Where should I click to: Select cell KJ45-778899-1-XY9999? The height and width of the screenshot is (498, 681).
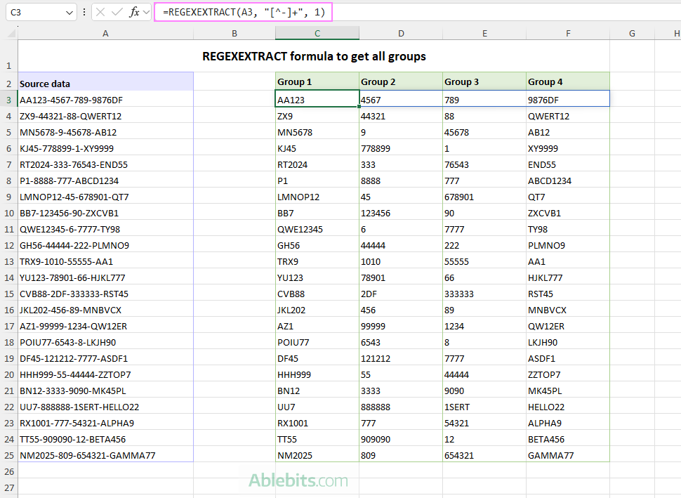[105, 148]
